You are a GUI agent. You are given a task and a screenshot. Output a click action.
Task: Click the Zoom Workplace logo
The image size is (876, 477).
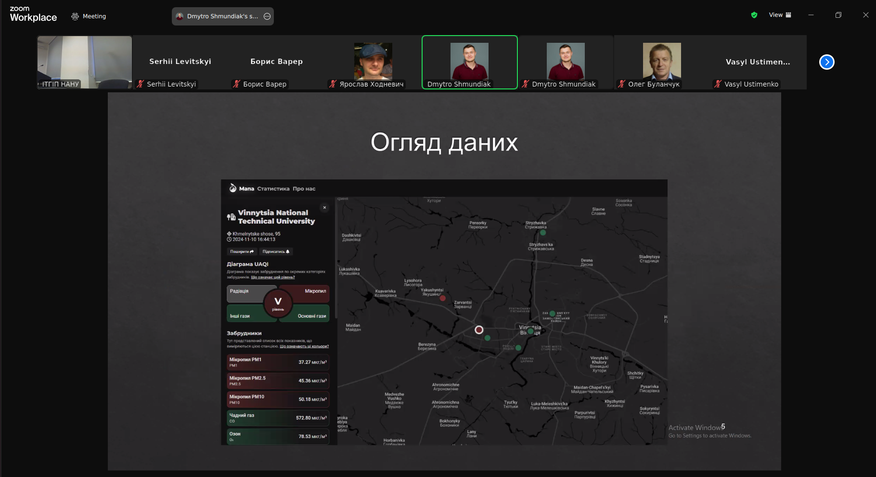(x=33, y=14)
